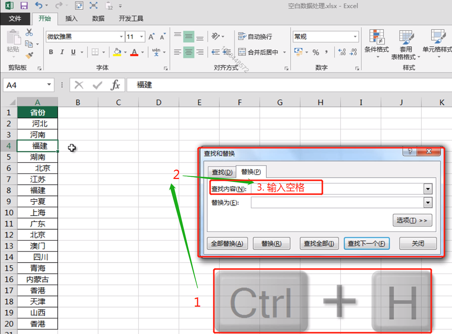The height and width of the screenshot is (334, 452).
Task: Click the formula bar showing 福建
Action: (x=289, y=85)
